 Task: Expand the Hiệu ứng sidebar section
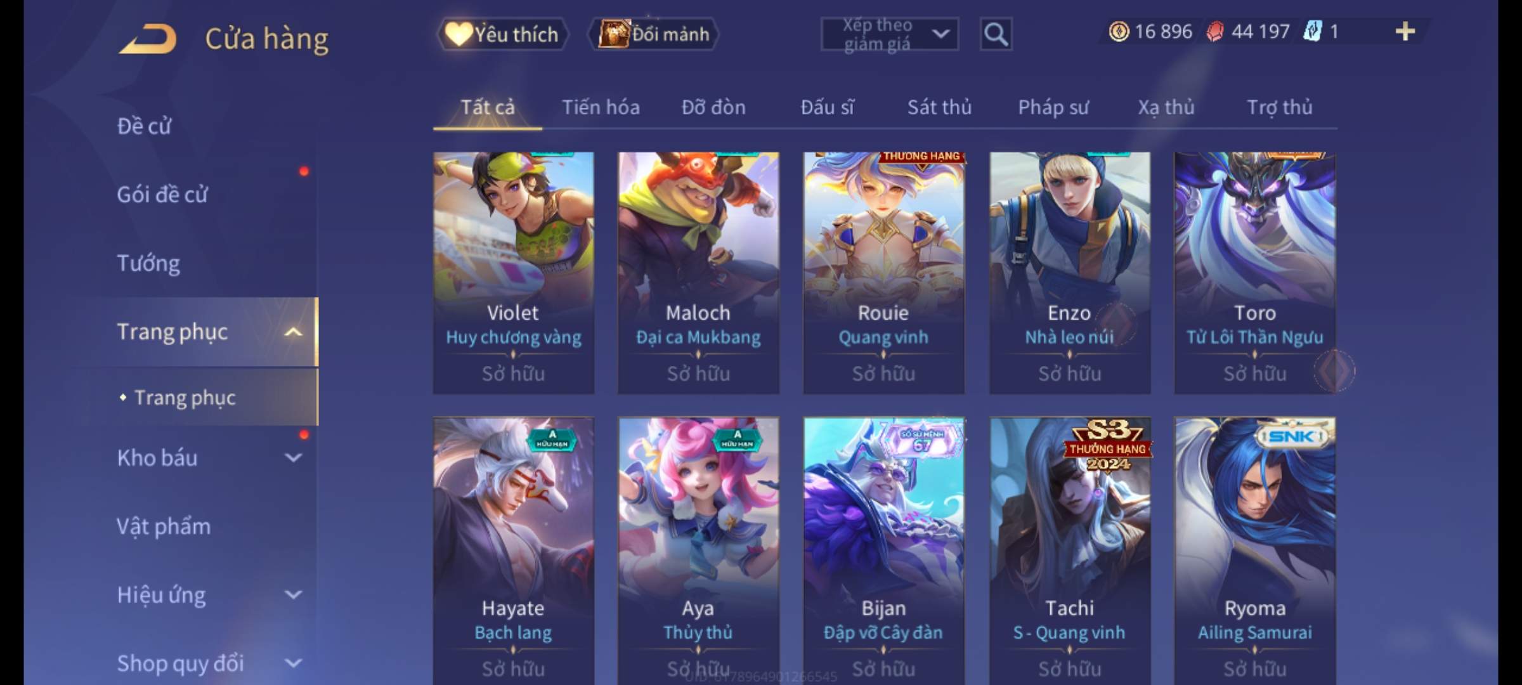(293, 594)
